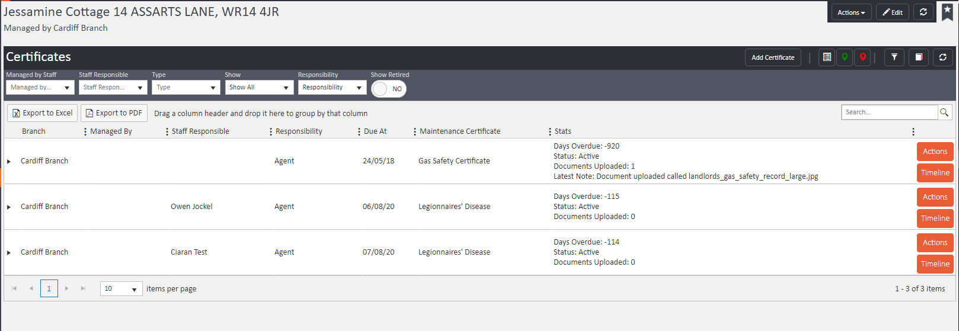Open the Managed by Staff dropdown
959x331 pixels.
(x=40, y=88)
